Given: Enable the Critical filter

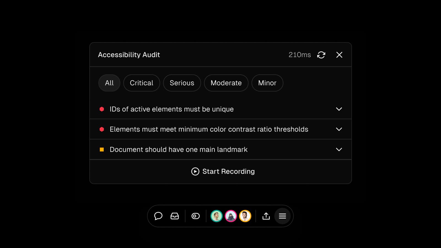Looking at the screenshot, I should pyautogui.click(x=142, y=83).
